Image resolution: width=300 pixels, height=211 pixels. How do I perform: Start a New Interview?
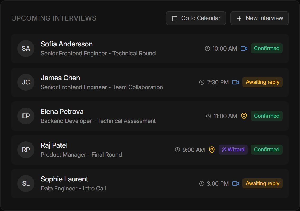(259, 18)
